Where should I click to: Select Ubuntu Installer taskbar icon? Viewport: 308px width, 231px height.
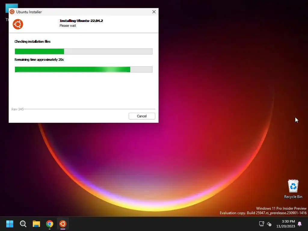point(63,224)
